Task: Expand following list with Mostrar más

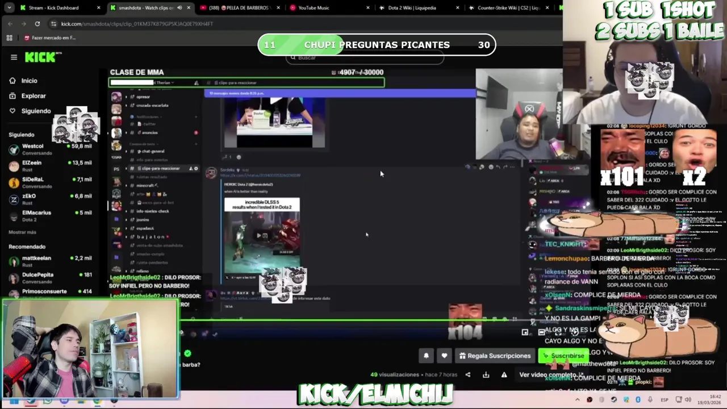Action: point(22,232)
